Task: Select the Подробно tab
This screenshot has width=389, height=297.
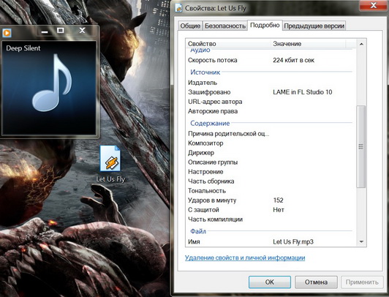Action: (265, 25)
